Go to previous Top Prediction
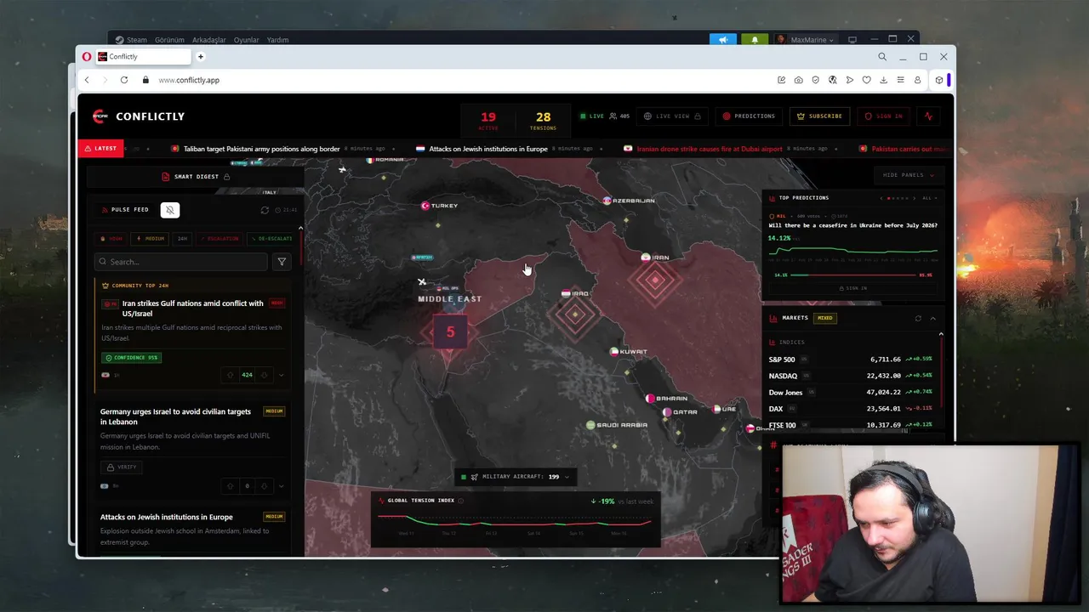This screenshot has height=612, width=1089. (x=881, y=198)
